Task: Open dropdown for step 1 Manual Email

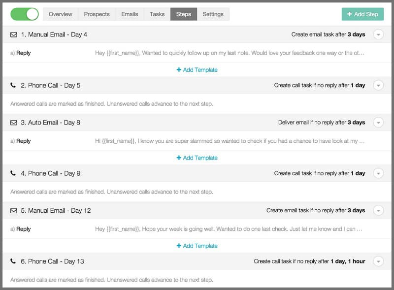Action: tap(378, 34)
